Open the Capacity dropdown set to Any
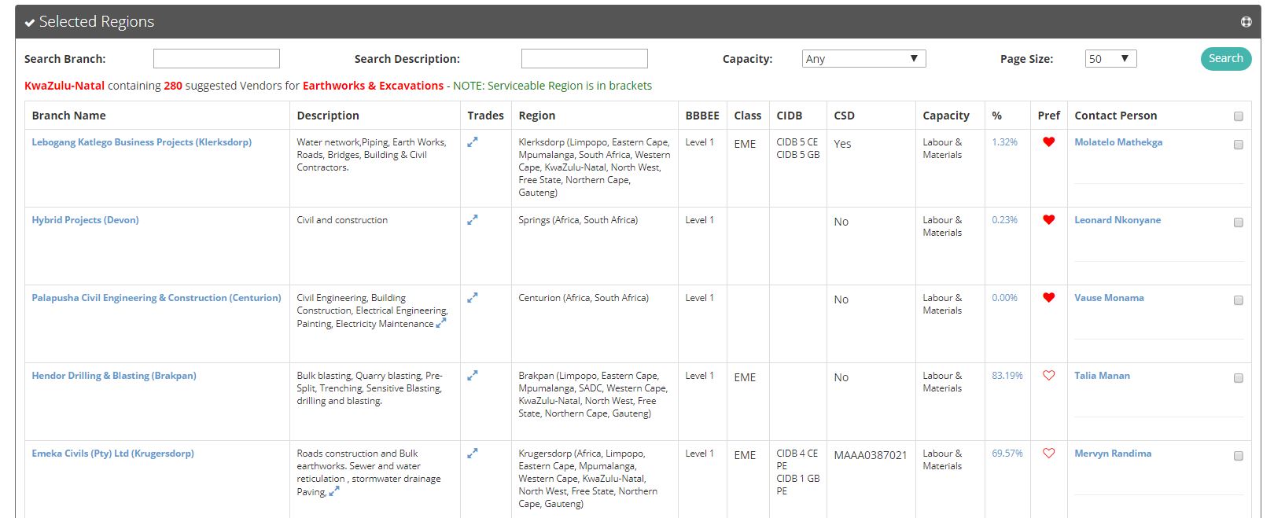1274x518 pixels. (x=863, y=59)
